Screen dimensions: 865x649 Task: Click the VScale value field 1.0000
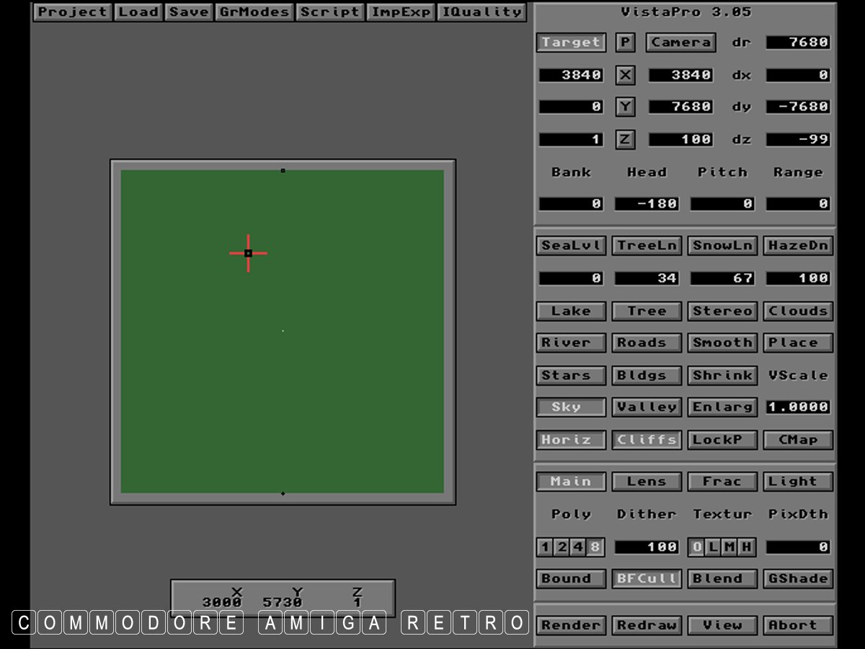[x=798, y=407]
